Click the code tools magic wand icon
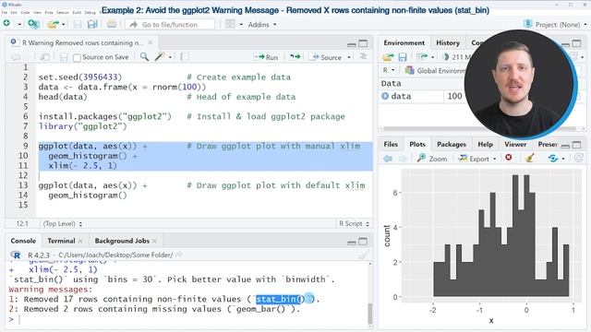Image resolution: width=591 pixels, height=332 pixels. pos(161,57)
